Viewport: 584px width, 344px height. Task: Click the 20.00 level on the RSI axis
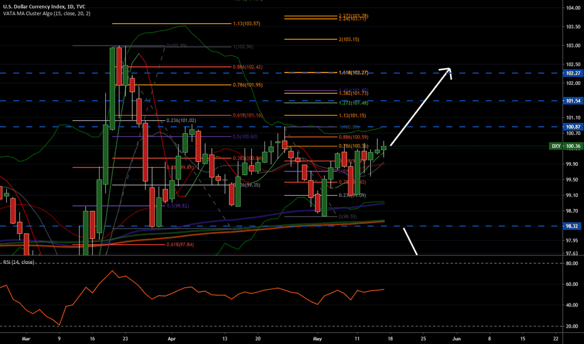572,326
